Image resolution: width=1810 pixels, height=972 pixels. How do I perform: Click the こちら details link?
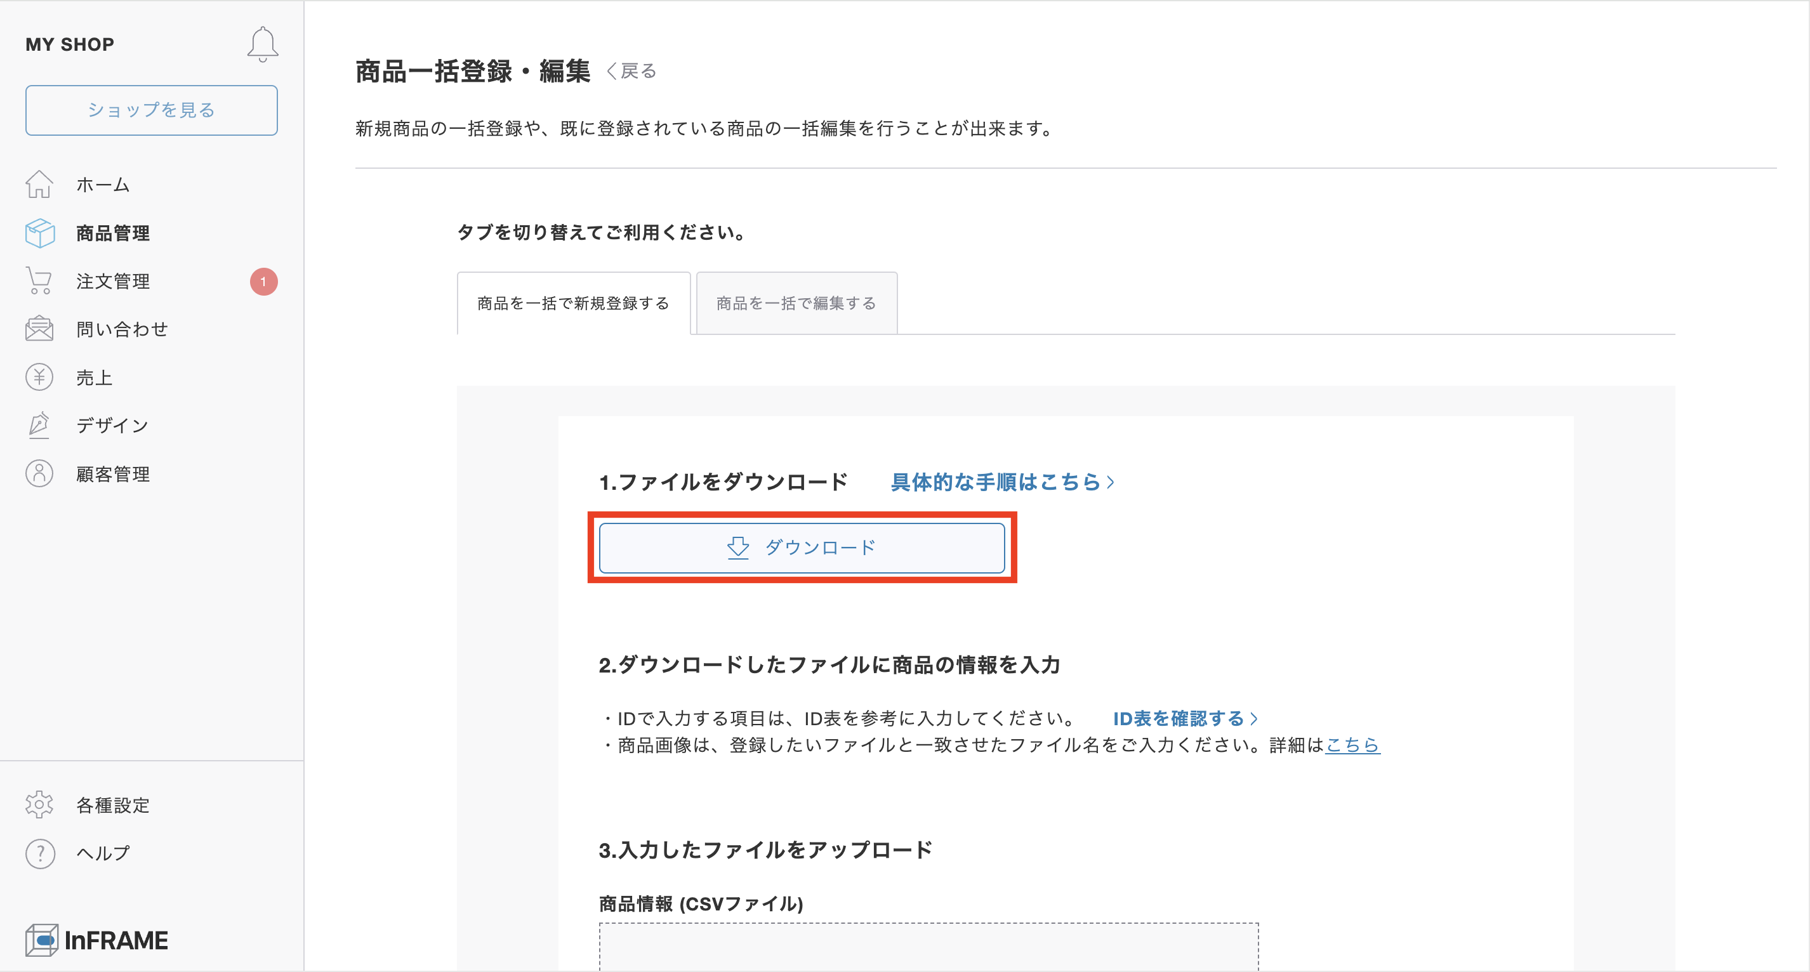1352,745
